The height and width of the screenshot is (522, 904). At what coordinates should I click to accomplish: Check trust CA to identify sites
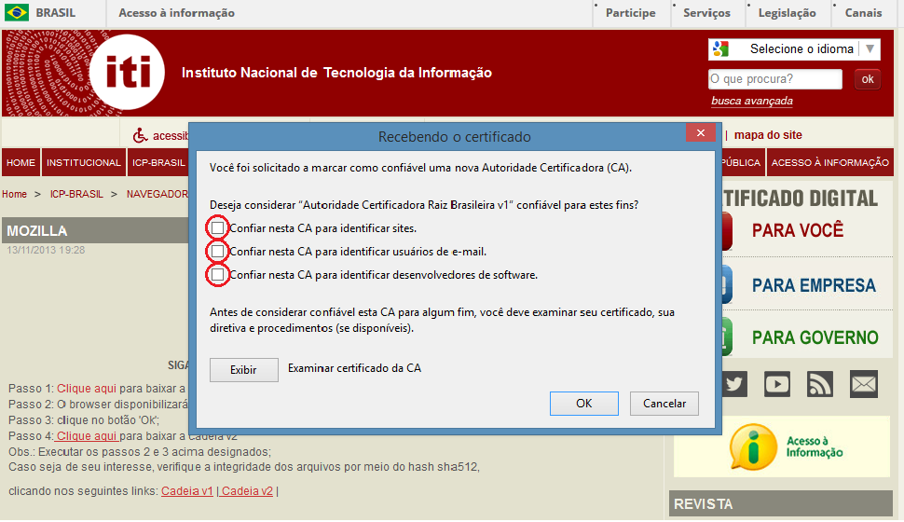pos(217,227)
